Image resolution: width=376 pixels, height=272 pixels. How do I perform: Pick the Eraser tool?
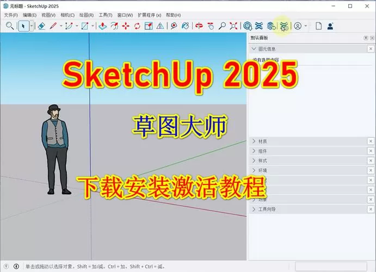[x=41, y=26]
